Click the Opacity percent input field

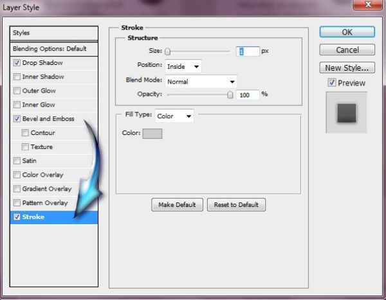point(248,95)
